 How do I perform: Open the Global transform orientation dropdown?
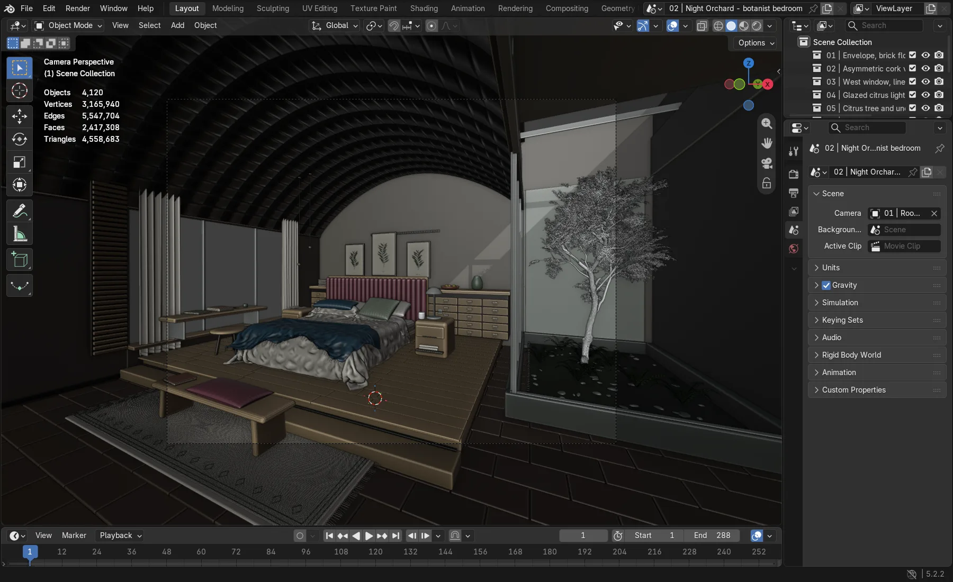pos(335,25)
